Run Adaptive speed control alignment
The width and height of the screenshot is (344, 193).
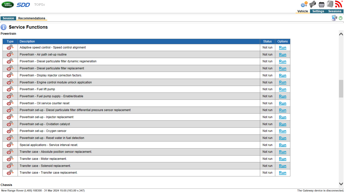(x=283, y=47)
